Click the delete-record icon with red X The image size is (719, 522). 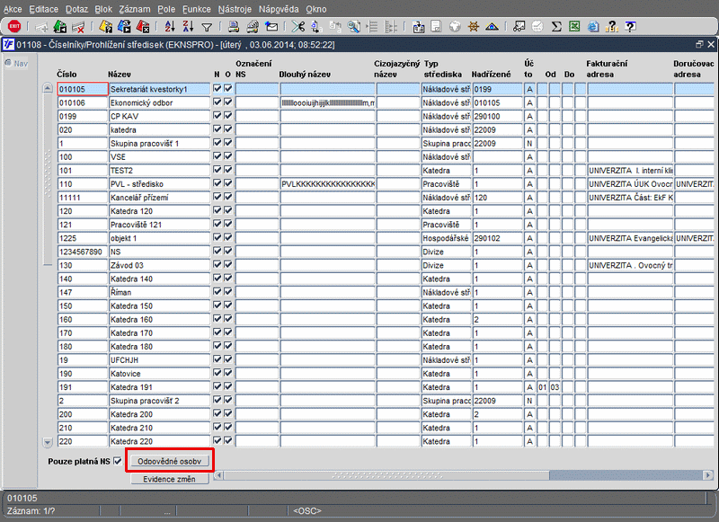(78, 27)
